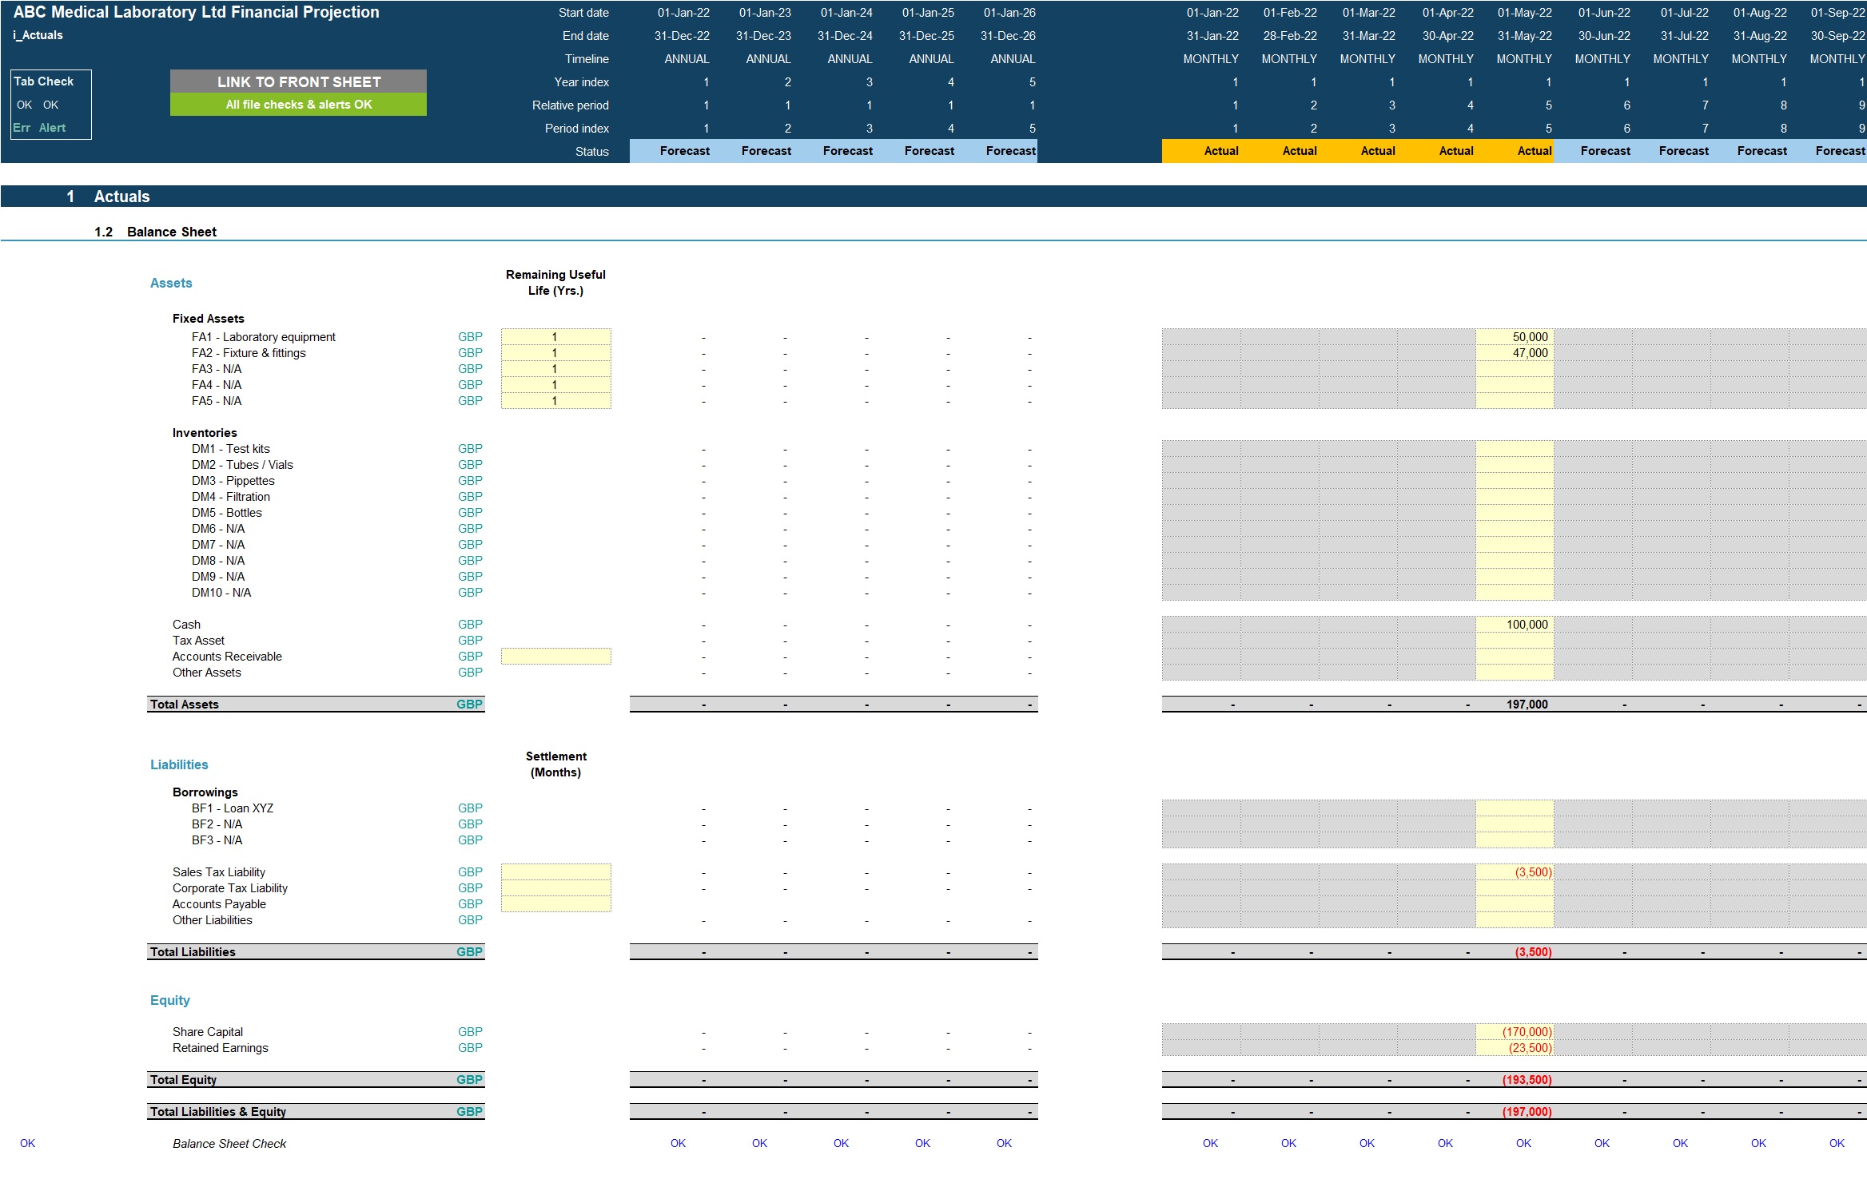
Task: Click the Err label in Tab Check box
Action: point(22,128)
